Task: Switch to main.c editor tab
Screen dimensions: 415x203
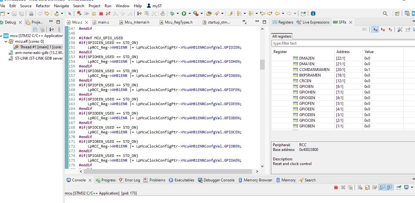Action: coord(101,22)
